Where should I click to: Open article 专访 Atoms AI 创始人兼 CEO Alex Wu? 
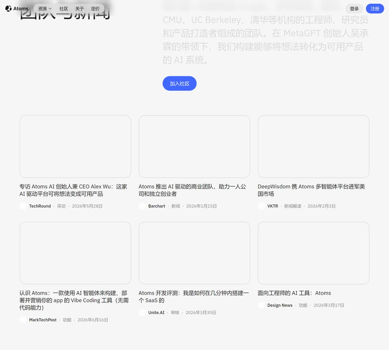pos(73,190)
